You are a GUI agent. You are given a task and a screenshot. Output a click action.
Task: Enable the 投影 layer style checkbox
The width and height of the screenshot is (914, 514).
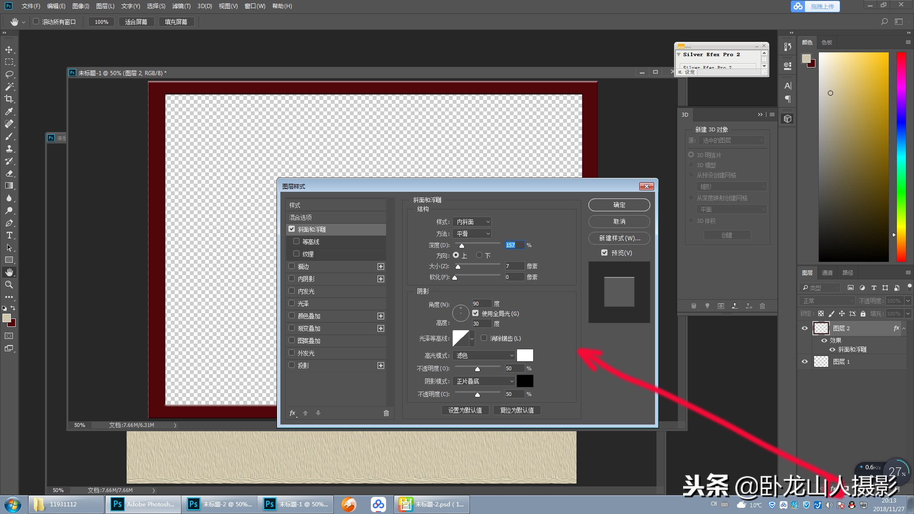pyautogui.click(x=292, y=365)
